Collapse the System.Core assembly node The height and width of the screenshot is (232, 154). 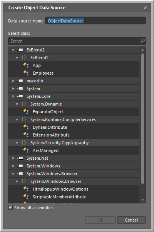pyautogui.click(x=13, y=96)
